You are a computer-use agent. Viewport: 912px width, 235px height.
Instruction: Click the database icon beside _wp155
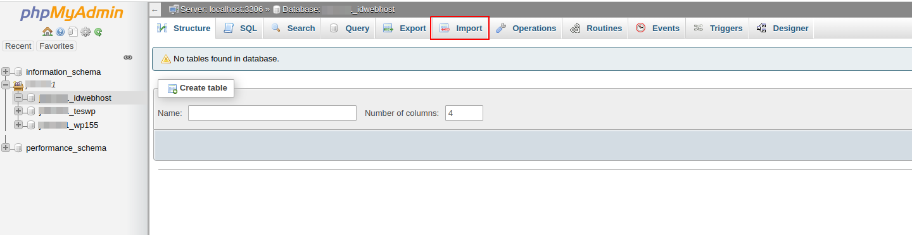click(x=31, y=125)
